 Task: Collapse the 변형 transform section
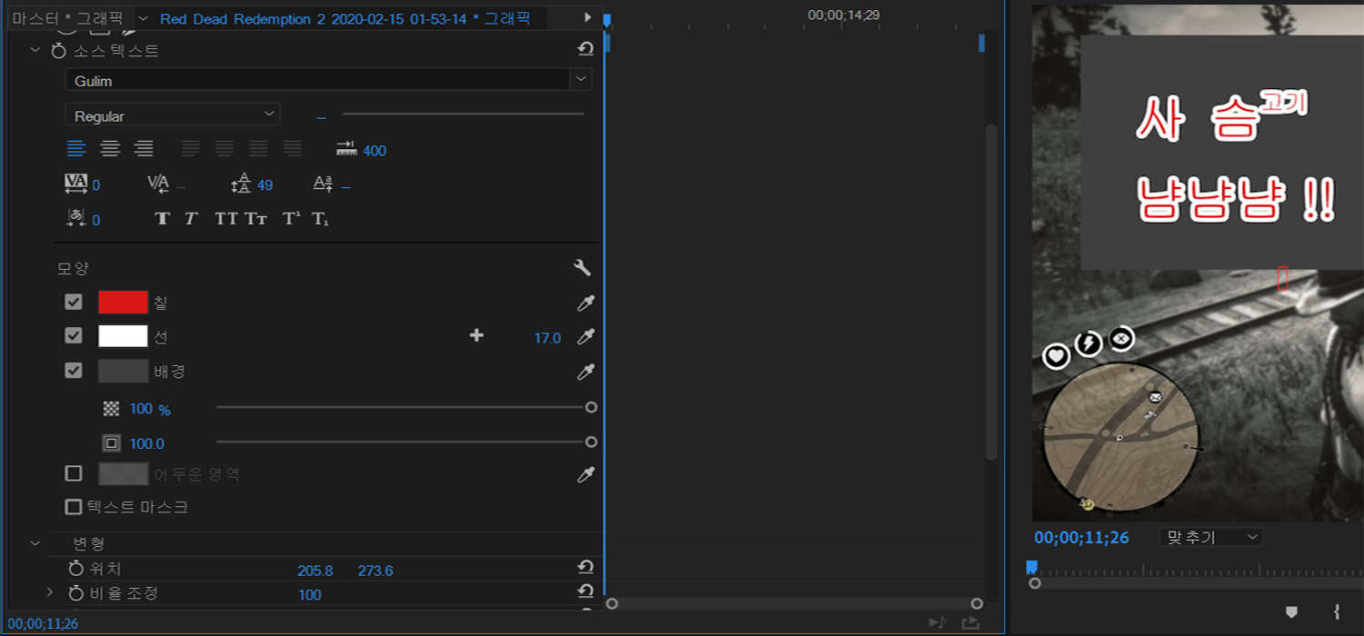point(35,543)
